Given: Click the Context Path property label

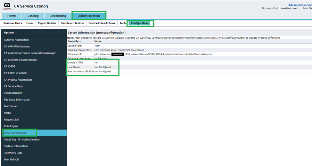Looking at the screenshot, I should 75,46.
